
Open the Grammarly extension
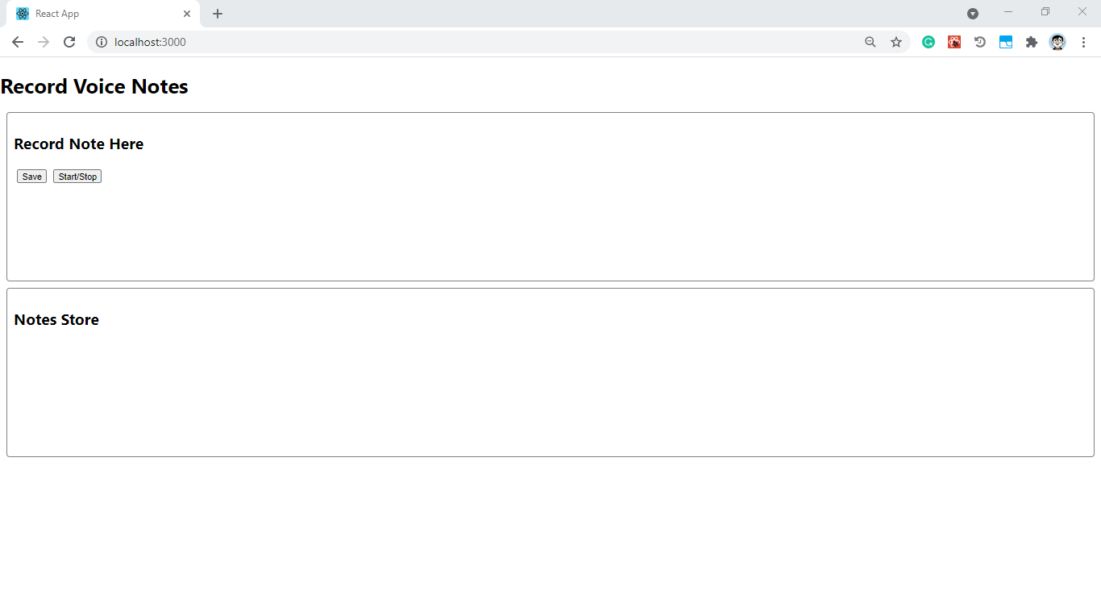(x=928, y=42)
